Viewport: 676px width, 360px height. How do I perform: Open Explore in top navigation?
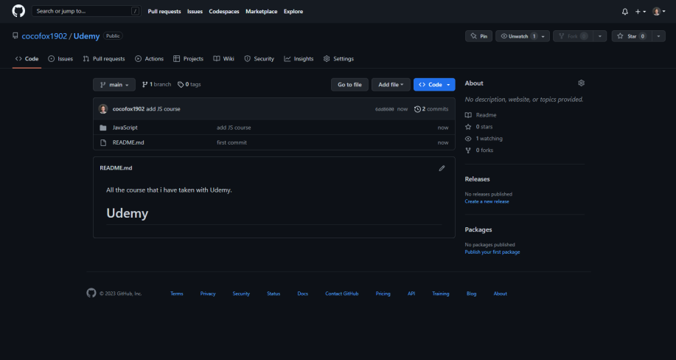[x=293, y=12]
